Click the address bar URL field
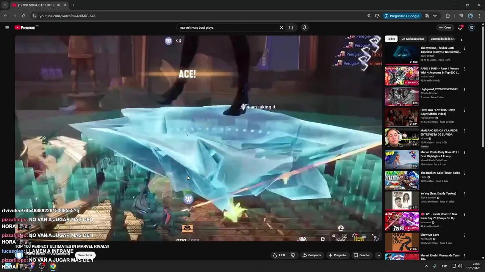This screenshot has height=272, width=485. [201, 16]
